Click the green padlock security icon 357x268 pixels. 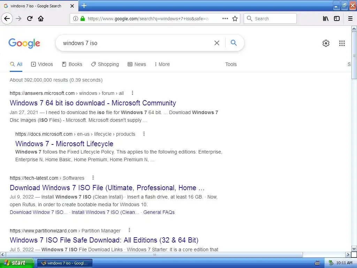[x=83, y=19]
